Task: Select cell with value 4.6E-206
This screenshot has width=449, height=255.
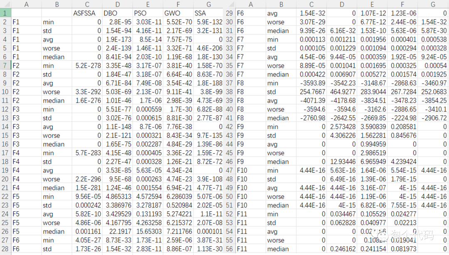Action: tap(208, 48)
